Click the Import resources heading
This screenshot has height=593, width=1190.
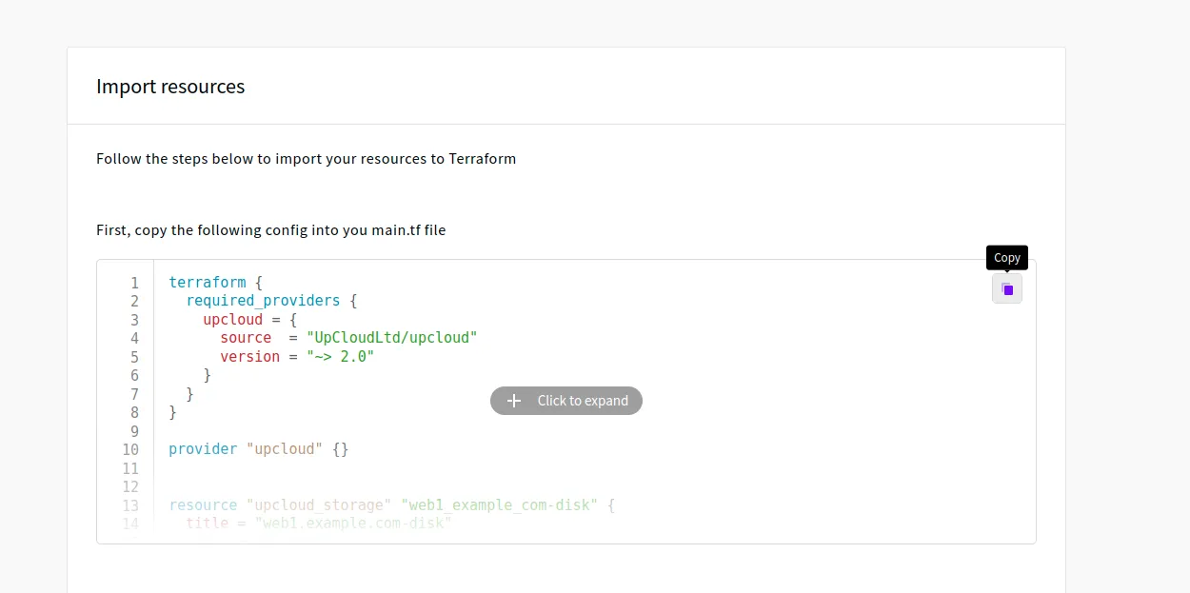coord(170,87)
